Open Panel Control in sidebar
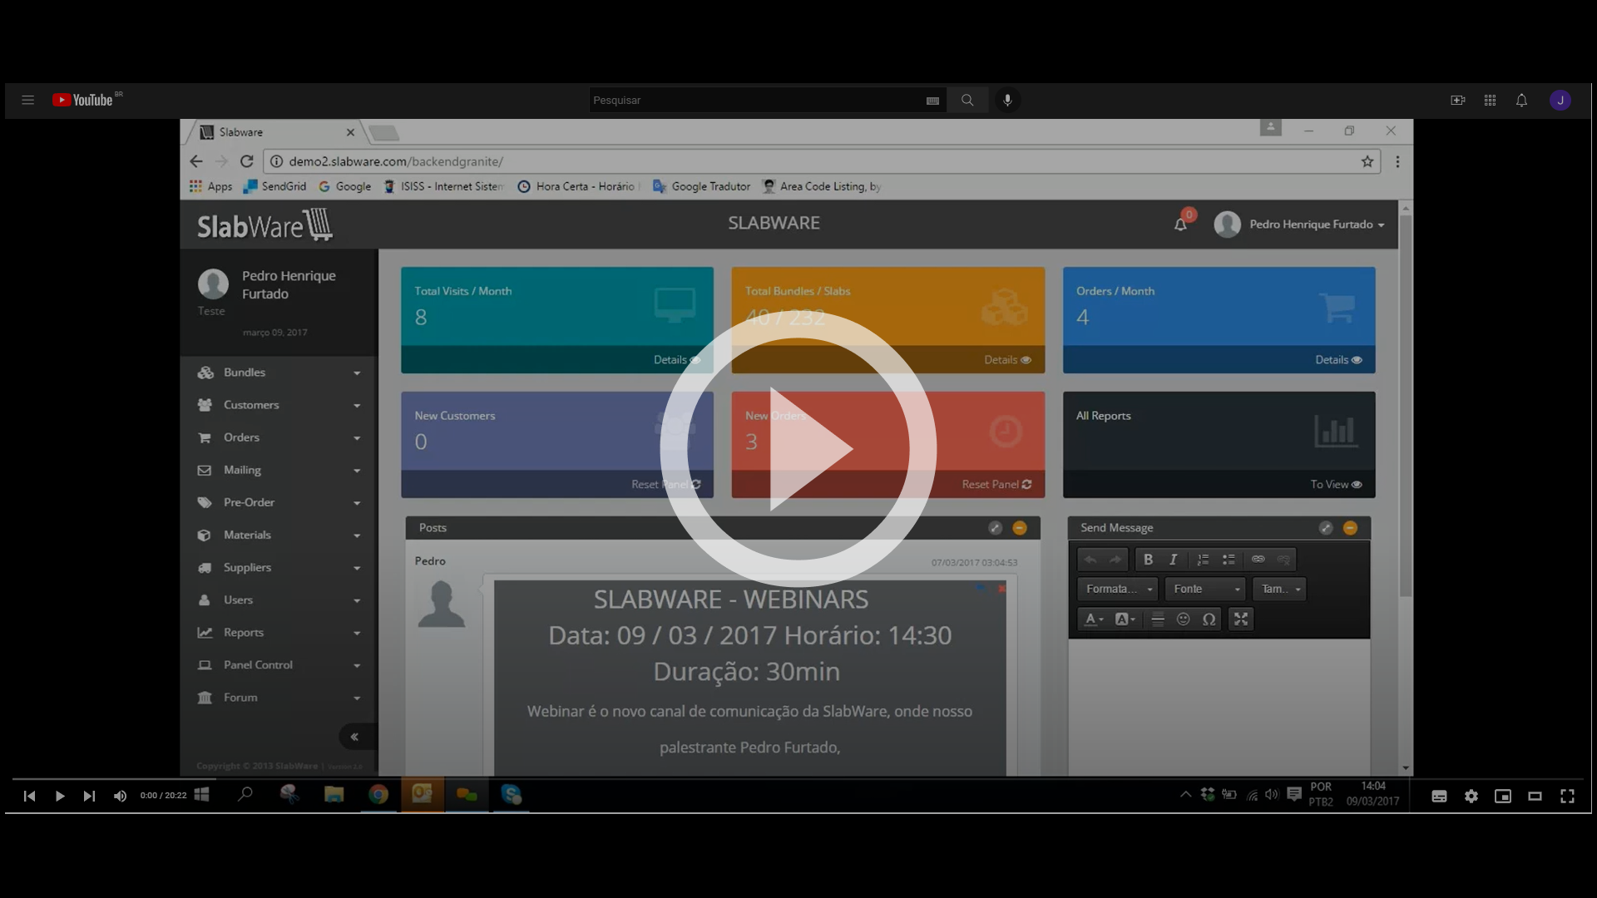The width and height of the screenshot is (1597, 898). pos(279,664)
